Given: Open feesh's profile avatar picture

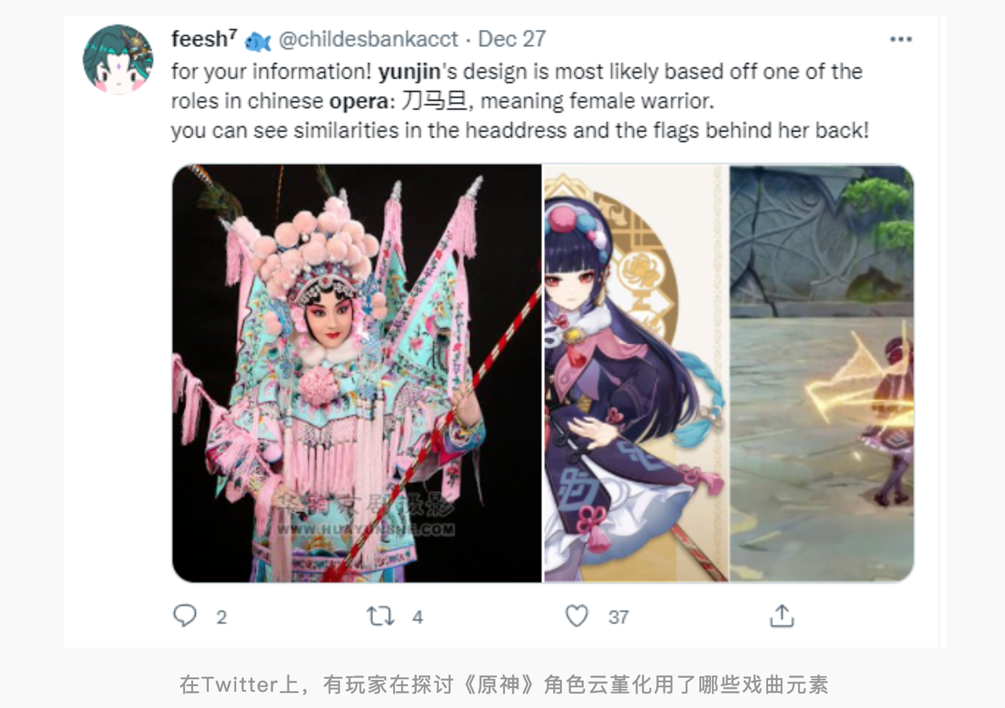Looking at the screenshot, I should click(x=118, y=59).
